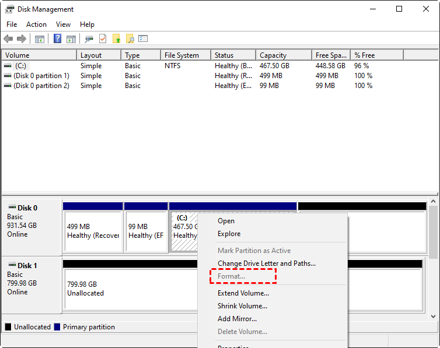Click the Disk 1 Basic 799.98 GB label

coord(32,285)
